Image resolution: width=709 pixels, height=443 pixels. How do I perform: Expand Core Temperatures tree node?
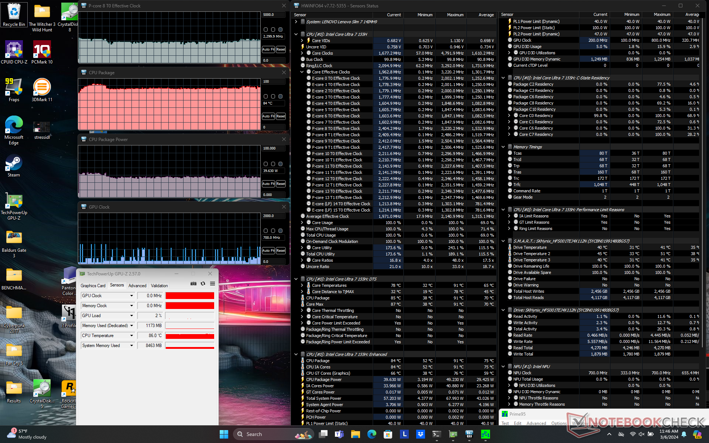[302, 285]
